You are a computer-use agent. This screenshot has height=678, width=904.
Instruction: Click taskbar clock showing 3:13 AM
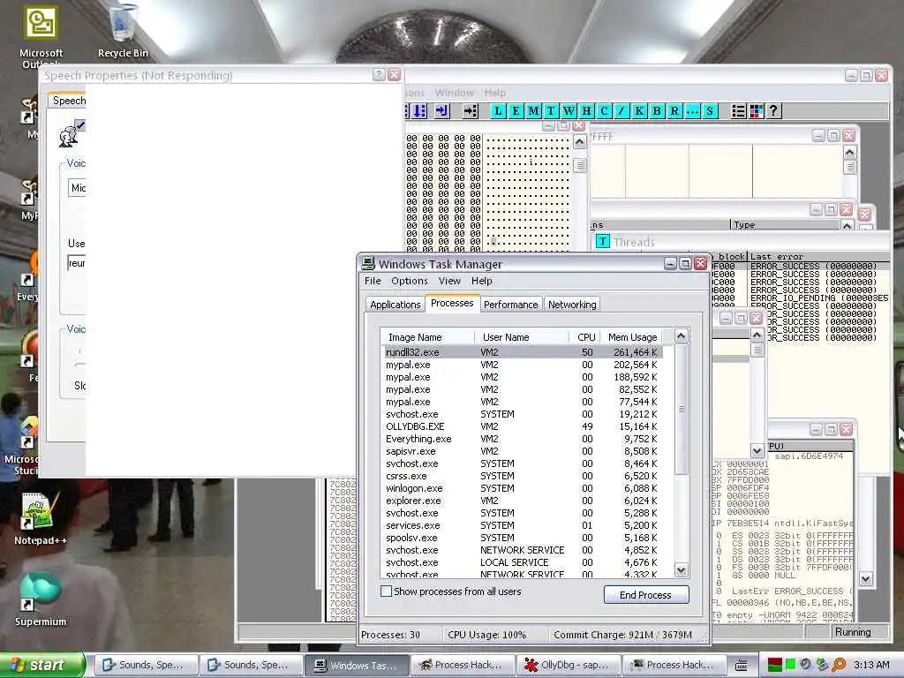coord(871,665)
